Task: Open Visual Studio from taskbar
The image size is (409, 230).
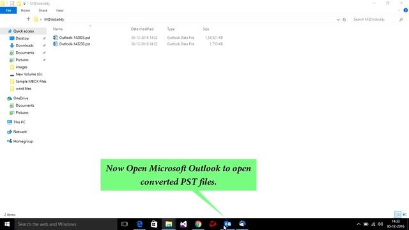Action: [x=183, y=224]
